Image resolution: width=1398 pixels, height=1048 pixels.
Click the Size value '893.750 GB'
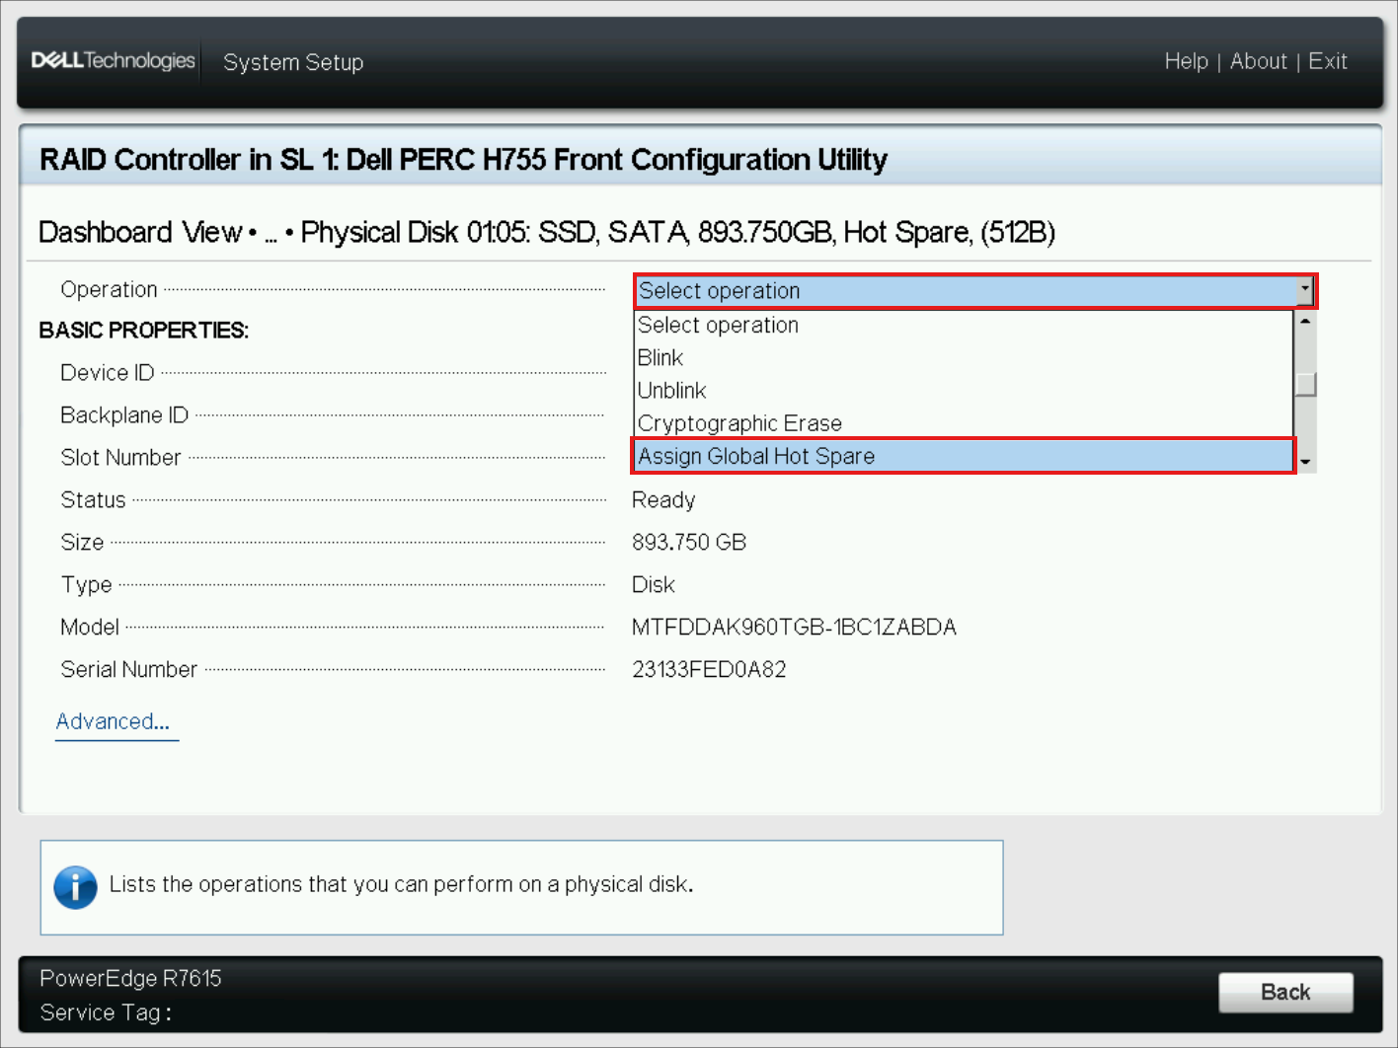(689, 542)
